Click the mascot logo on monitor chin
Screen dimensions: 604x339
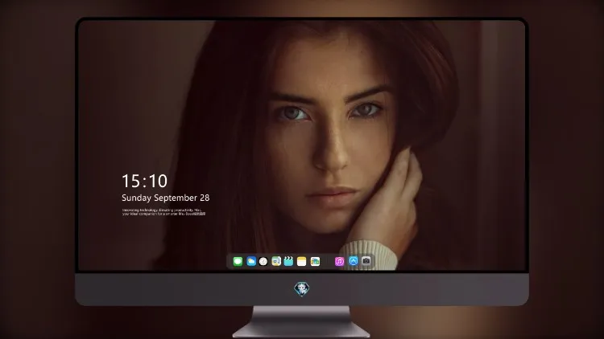302,289
